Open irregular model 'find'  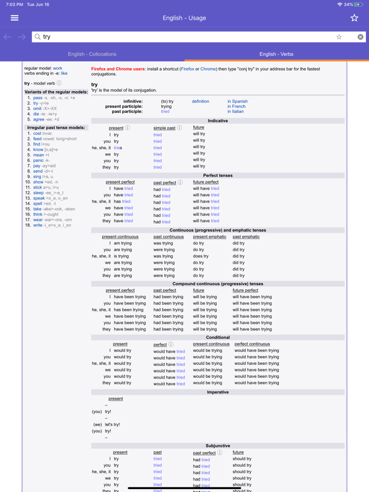pos(37,144)
